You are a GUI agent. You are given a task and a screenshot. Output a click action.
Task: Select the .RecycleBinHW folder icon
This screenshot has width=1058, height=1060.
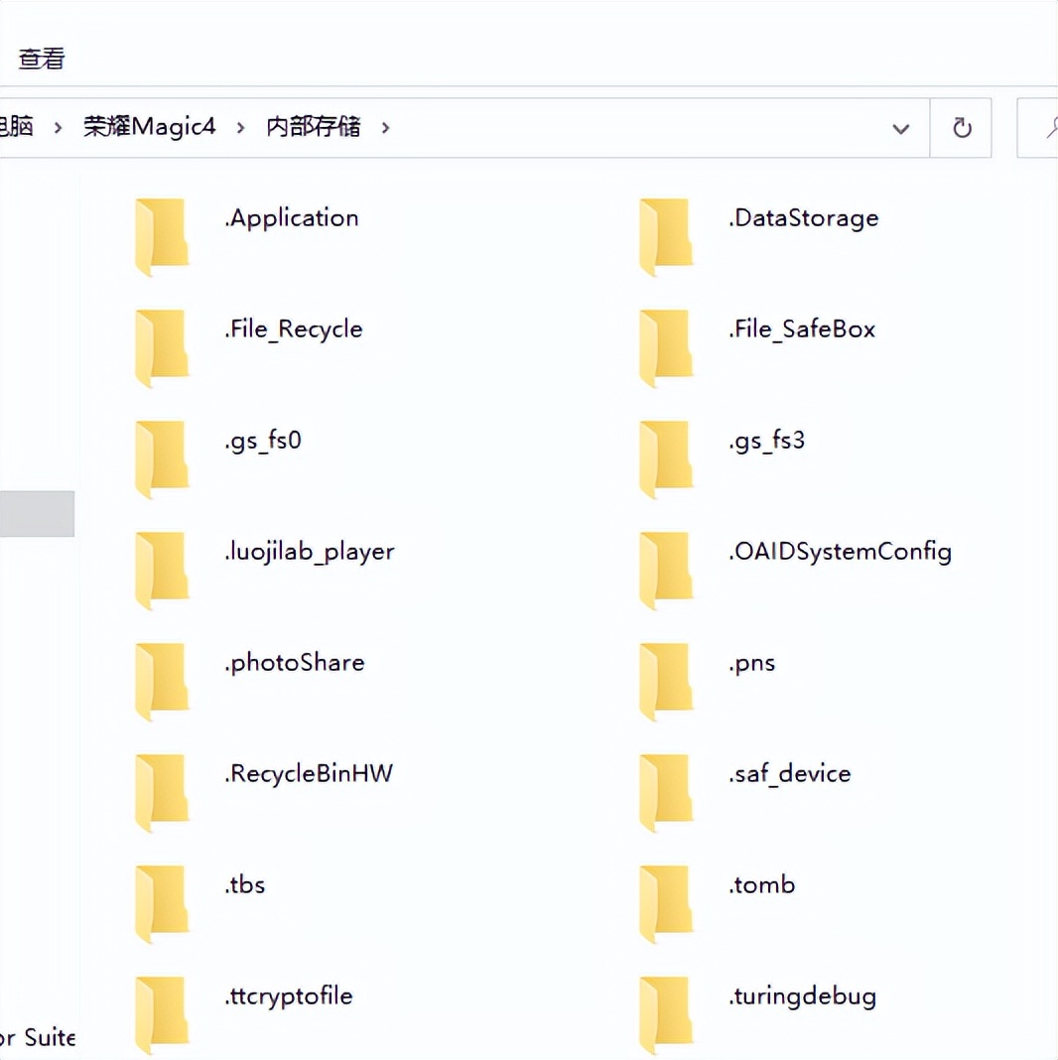click(x=162, y=792)
